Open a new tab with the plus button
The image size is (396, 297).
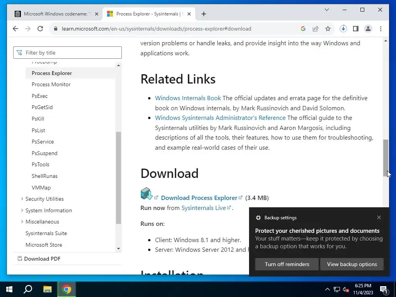[x=204, y=14]
